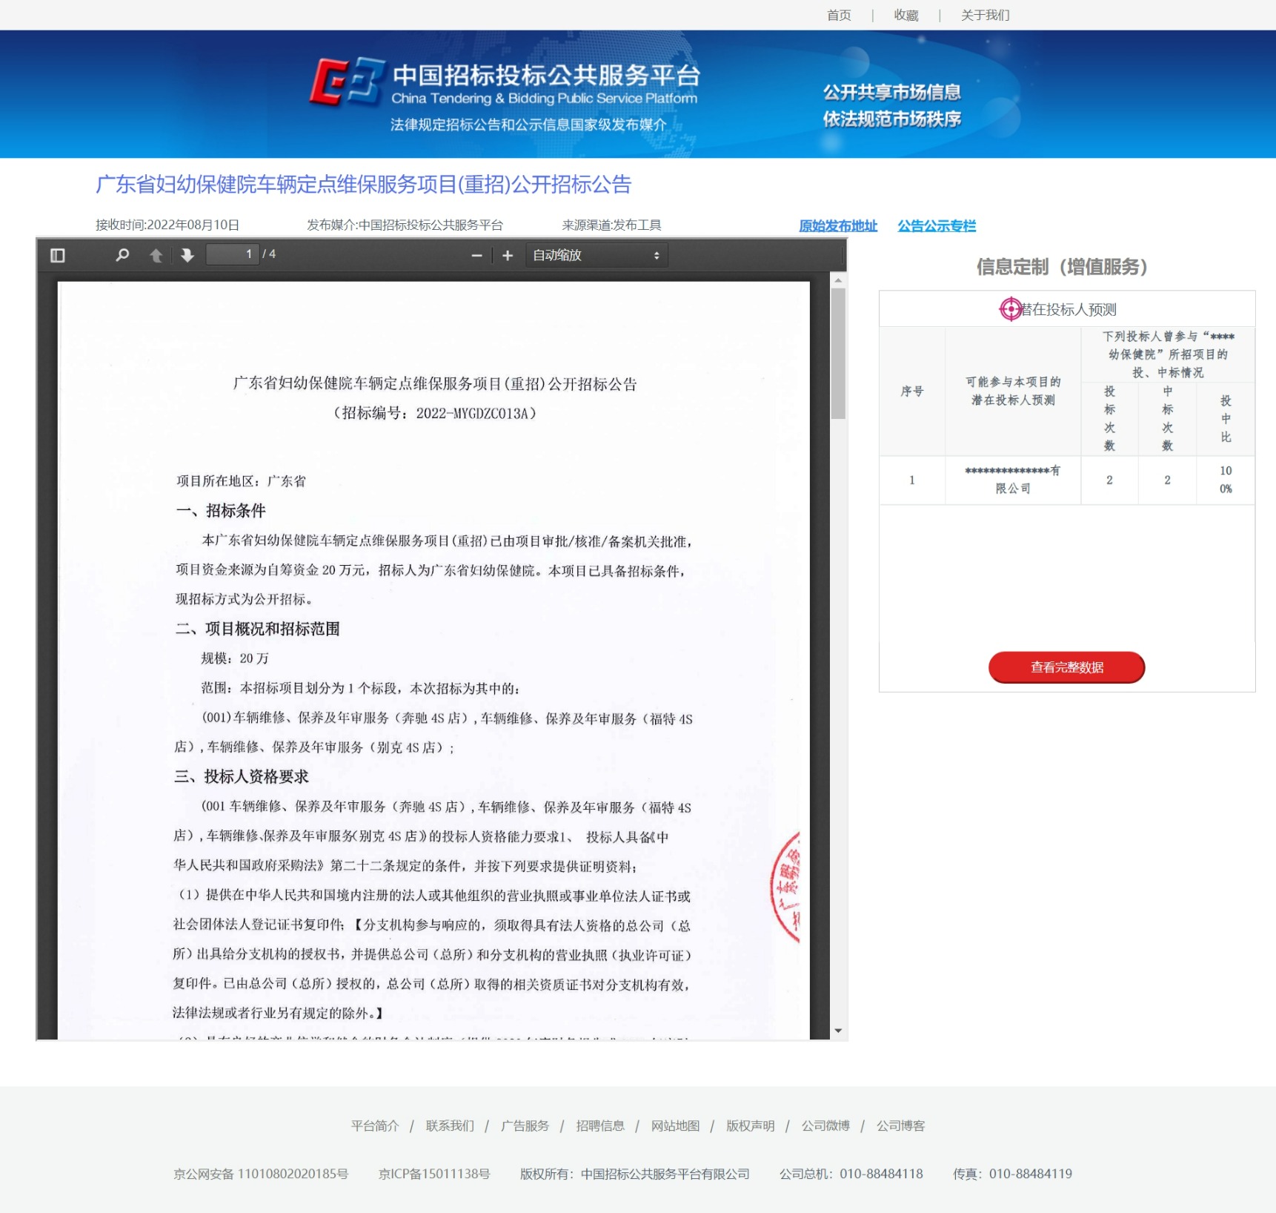The height and width of the screenshot is (1213, 1276).
Task: Zoom in using the plus icon
Action: pos(508,255)
